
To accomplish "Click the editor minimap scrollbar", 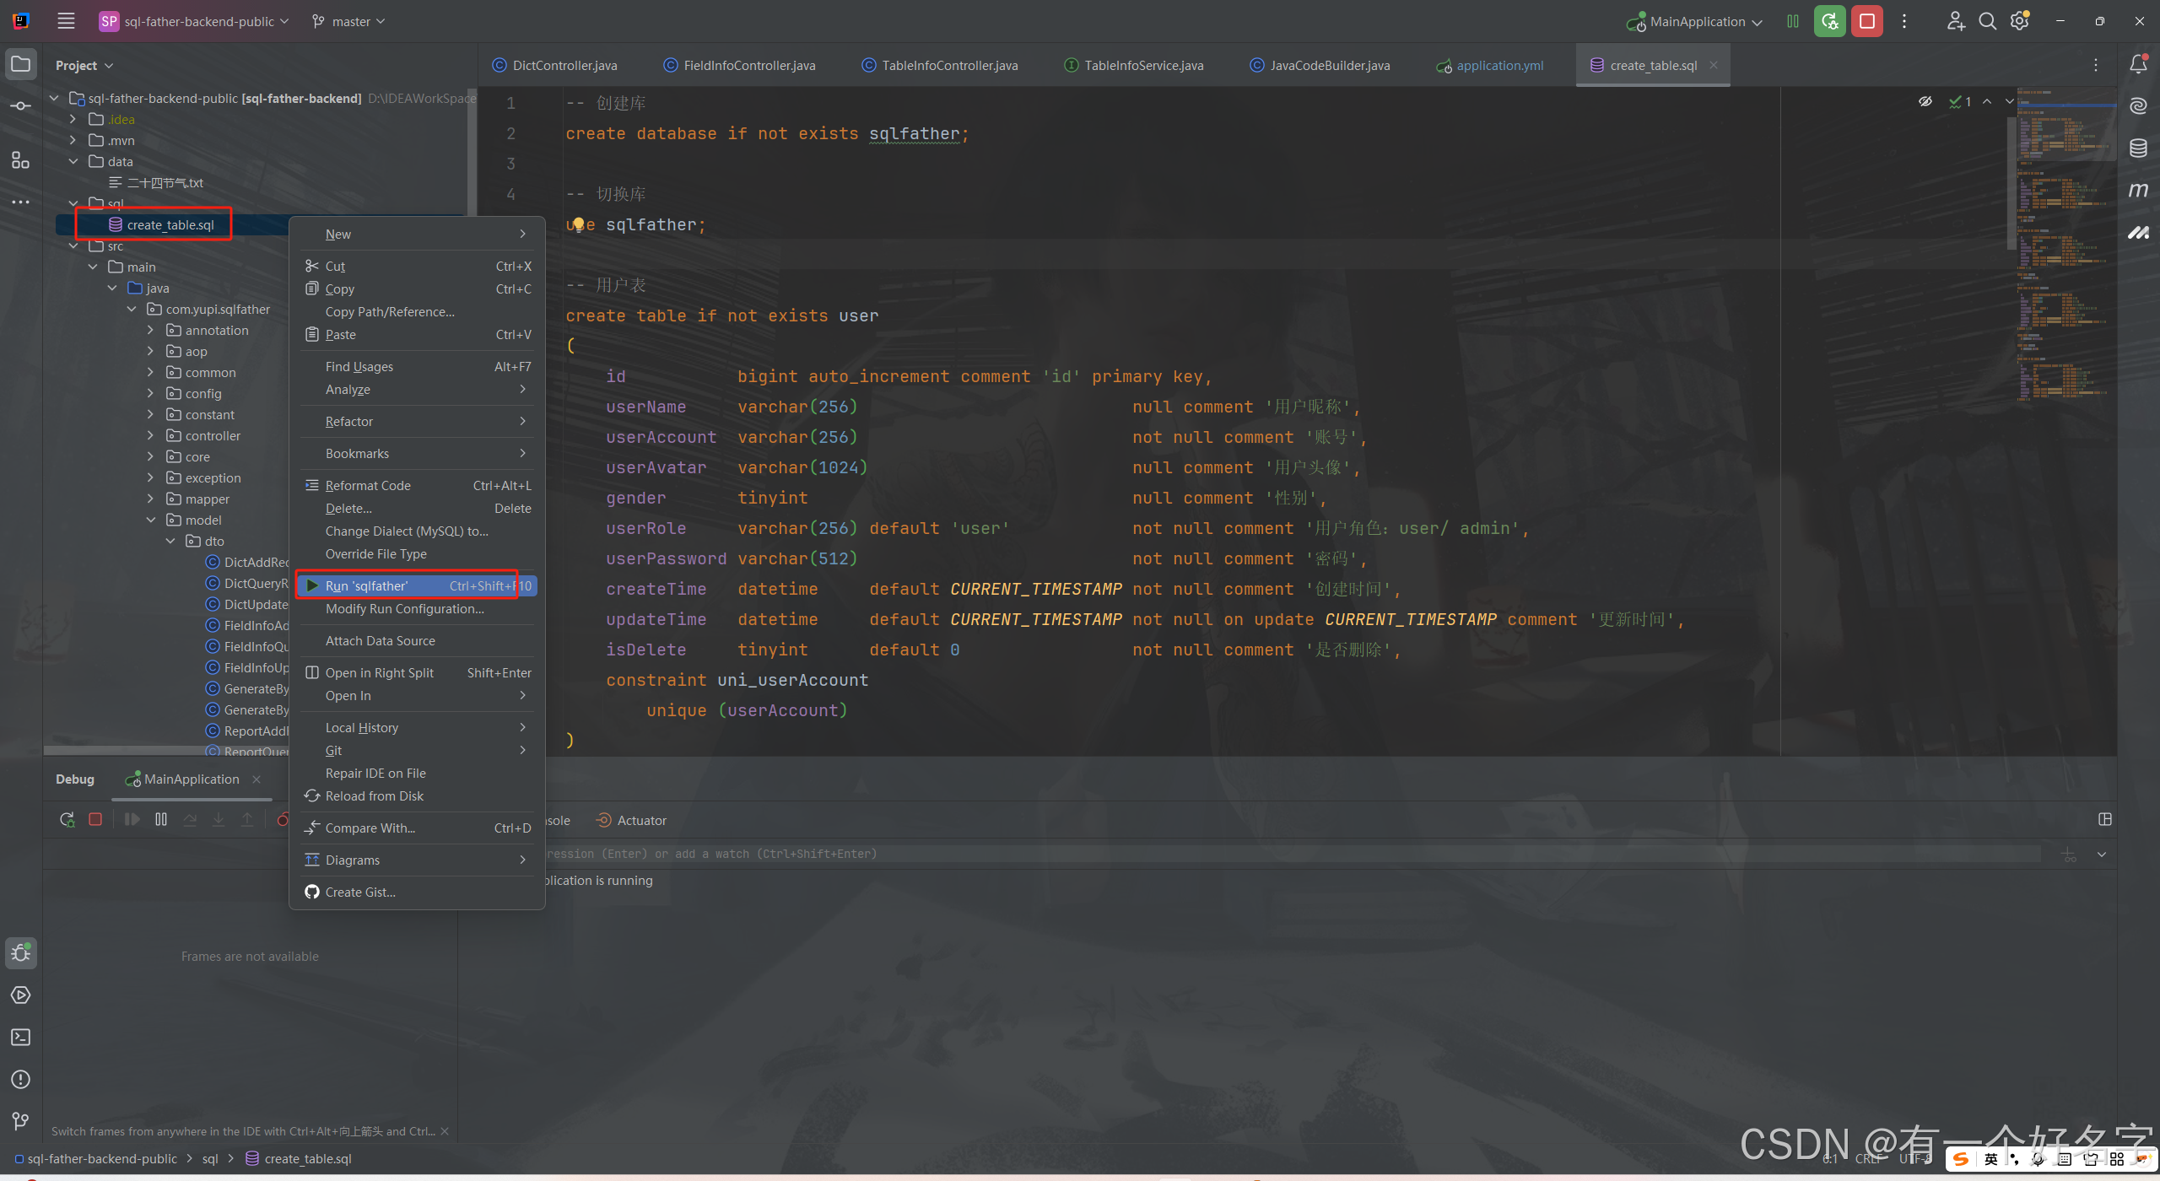I will [x=2011, y=182].
